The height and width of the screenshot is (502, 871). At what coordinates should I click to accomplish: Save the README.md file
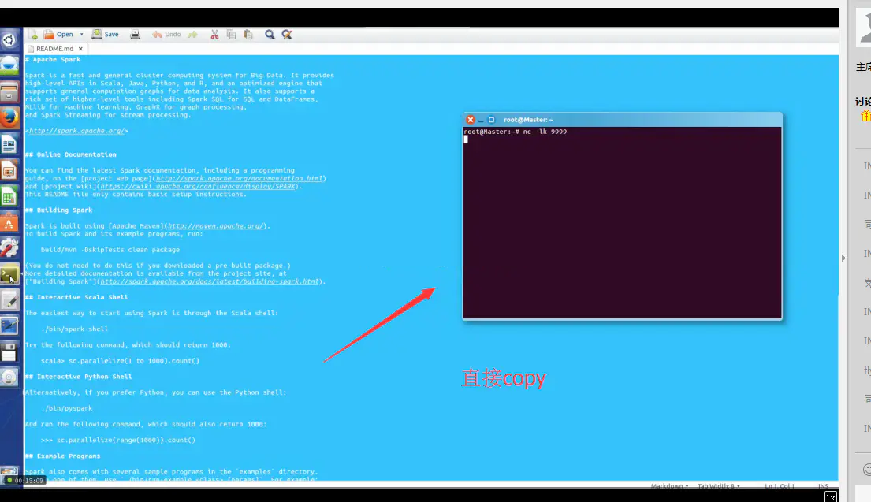[105, 35]
